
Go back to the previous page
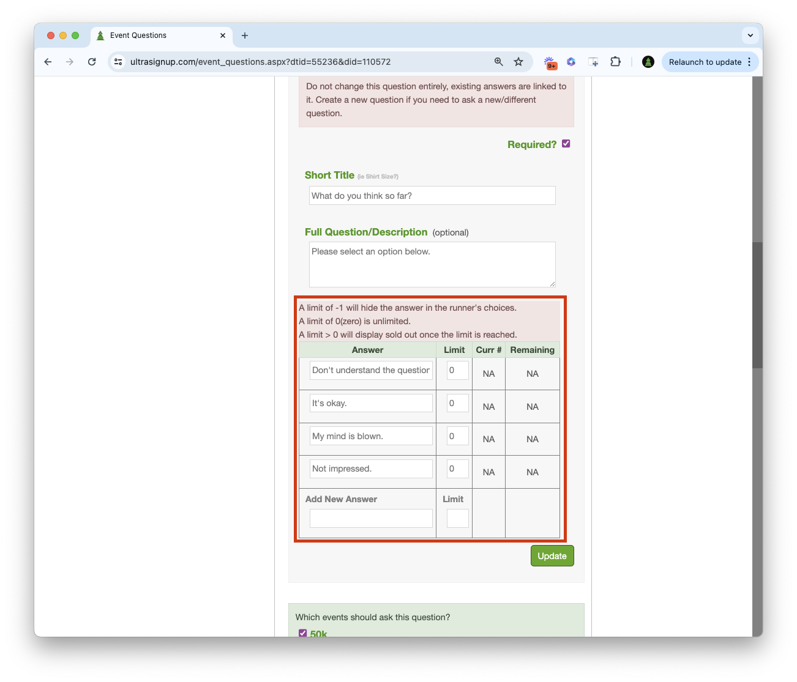click(48, 62)
